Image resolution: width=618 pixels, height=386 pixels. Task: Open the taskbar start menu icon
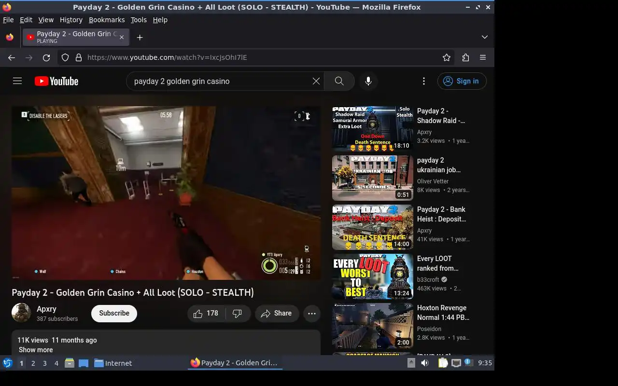8,363
